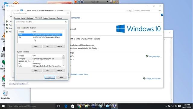Expand the address bar history dropdown

click(x=127, y=11)
